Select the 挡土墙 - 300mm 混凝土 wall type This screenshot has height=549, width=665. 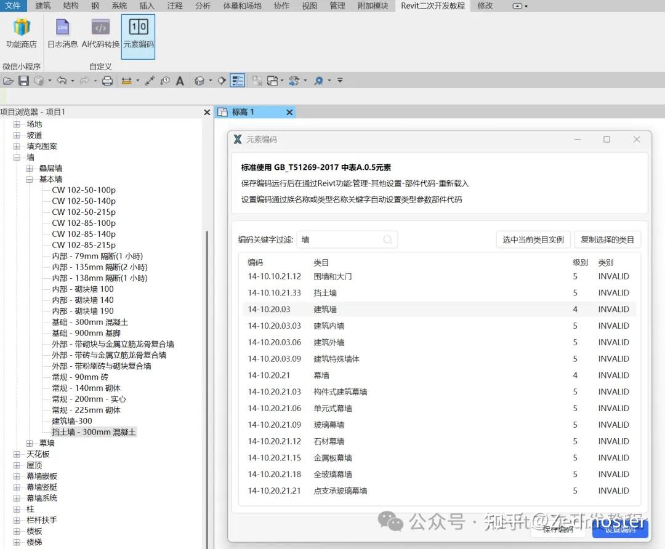point(94,431)
